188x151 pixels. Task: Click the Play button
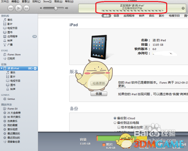coord(18,8)
